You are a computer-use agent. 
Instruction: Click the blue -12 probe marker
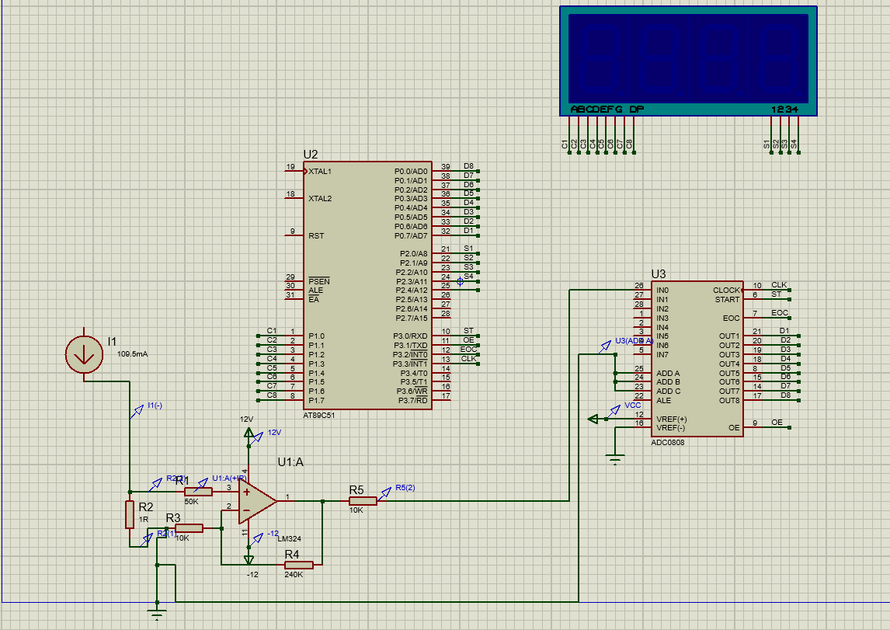pyautogui.click(x=256, y=539)
